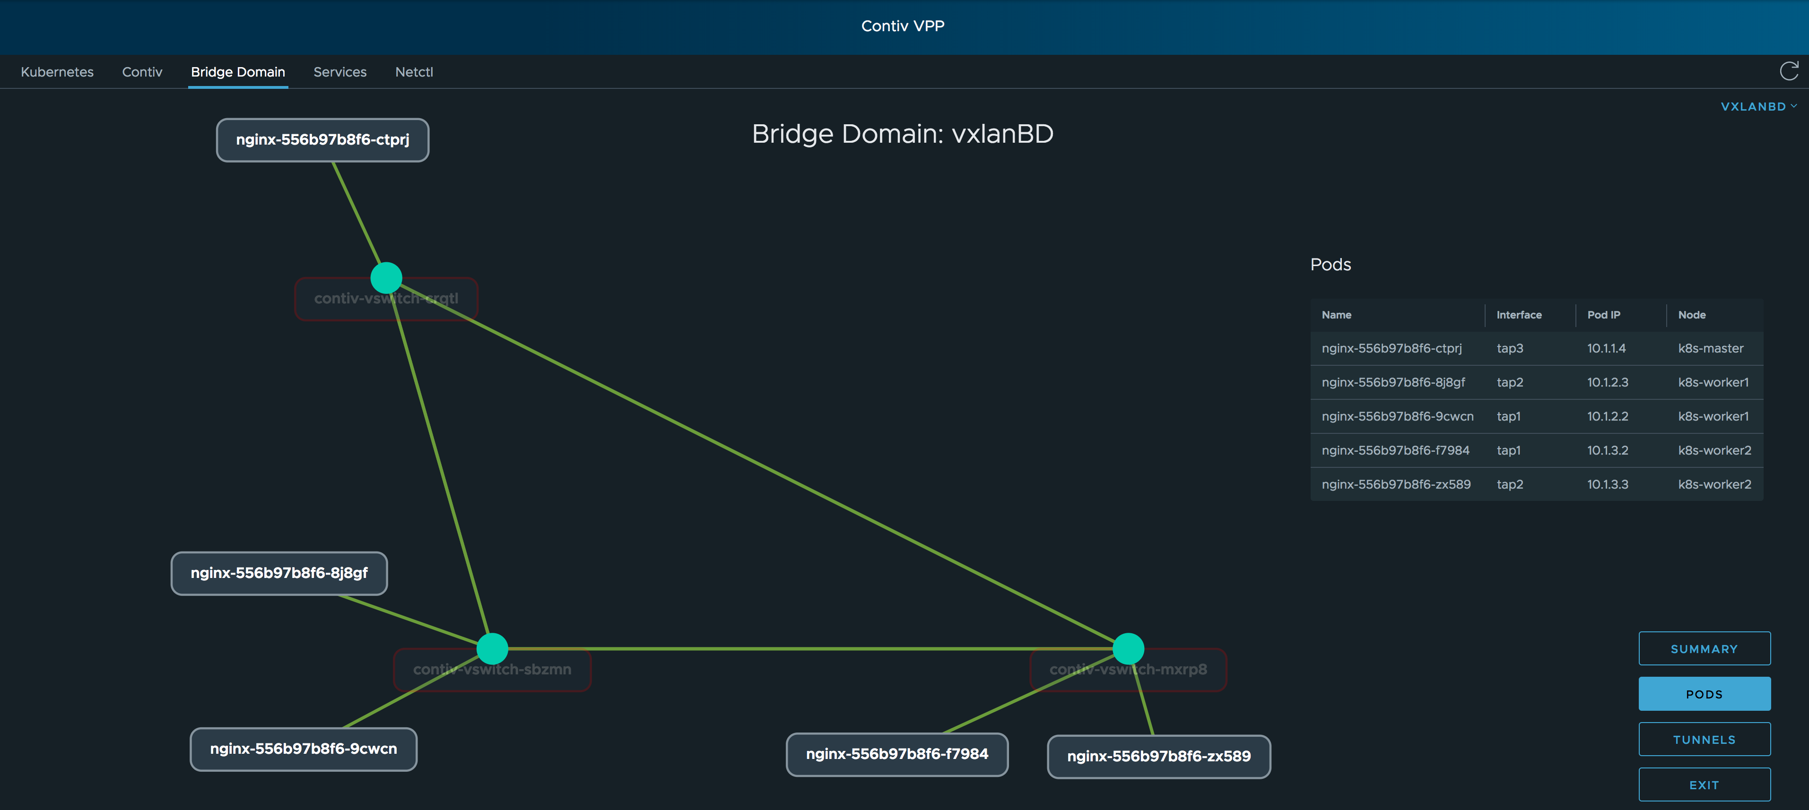Switch to the Contiv tab
1809x810 pixels.
tap(142, 71)
